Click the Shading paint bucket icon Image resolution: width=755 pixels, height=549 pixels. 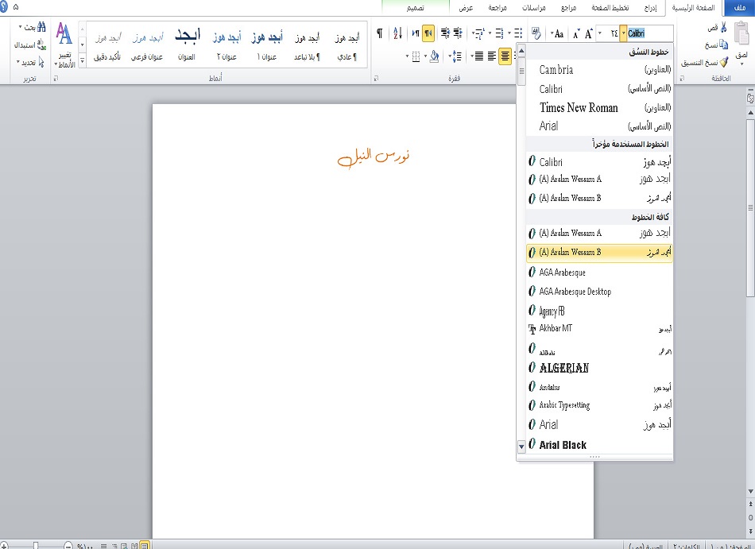click(x=433, y=56)
